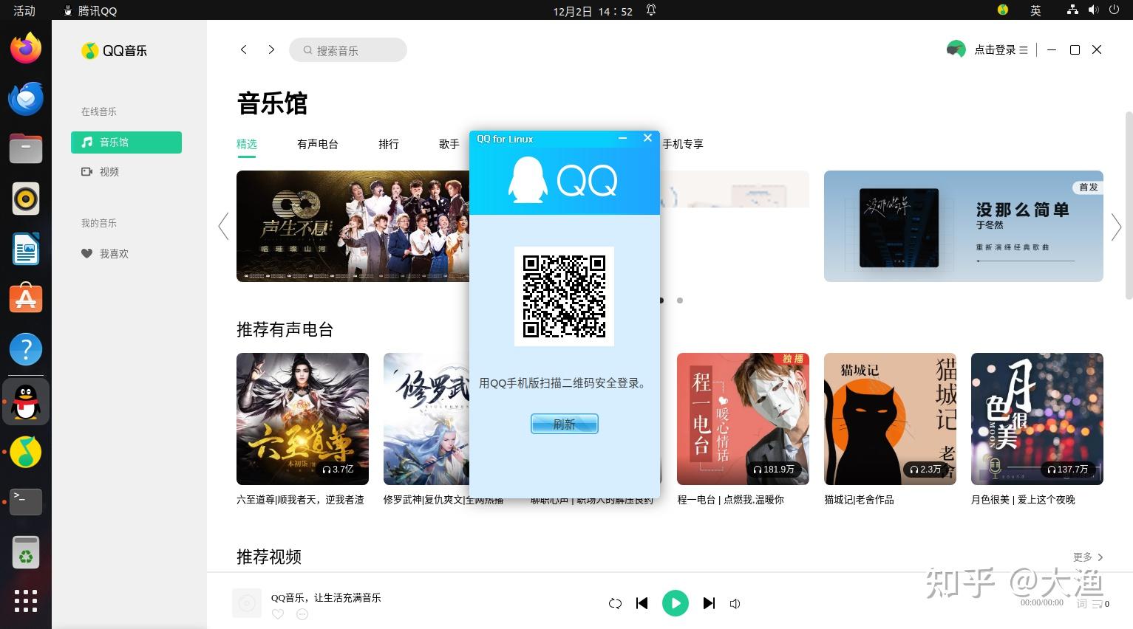Switch to the 排行 tab
The width and height of the screenshot is (1133, 629).
pos(389,144)
